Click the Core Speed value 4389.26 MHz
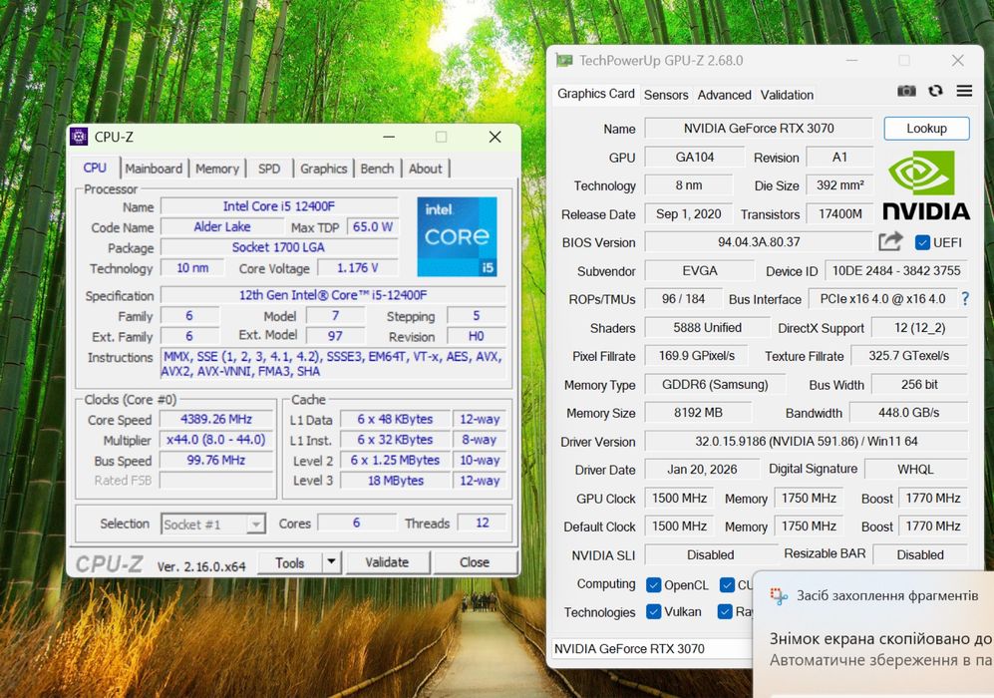 [x=216, y=419]
